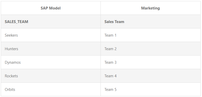This screenshot has width=202, height=97.
Task: Click the Team 1 cell
Action: 150,35
